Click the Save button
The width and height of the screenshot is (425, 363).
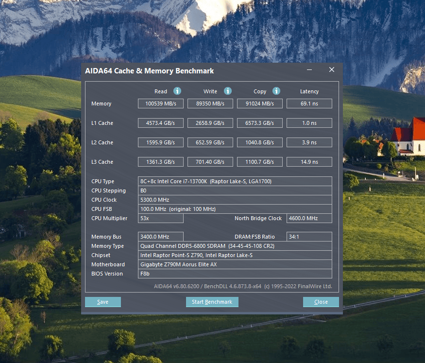point(103,302)
